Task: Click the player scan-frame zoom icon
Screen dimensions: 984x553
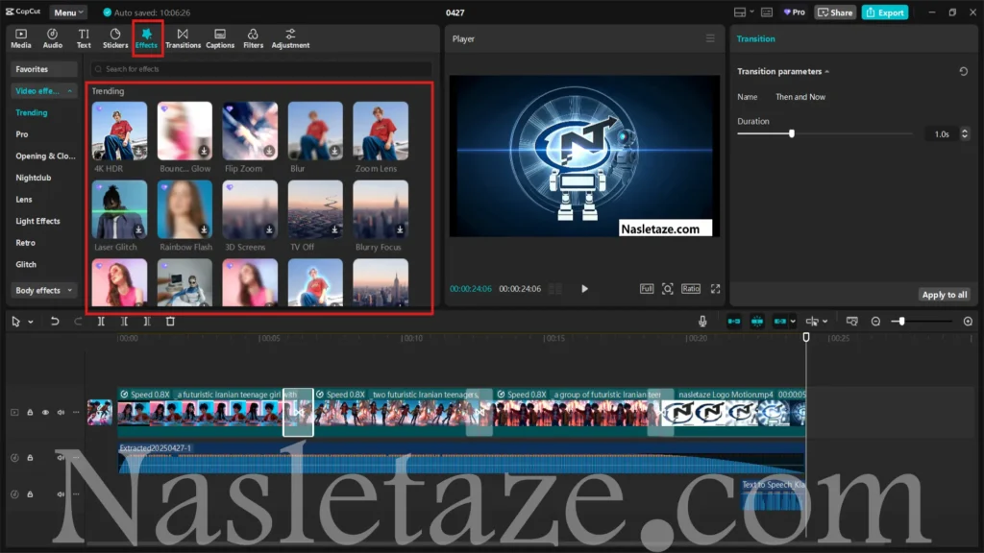Action: point(668,288)
